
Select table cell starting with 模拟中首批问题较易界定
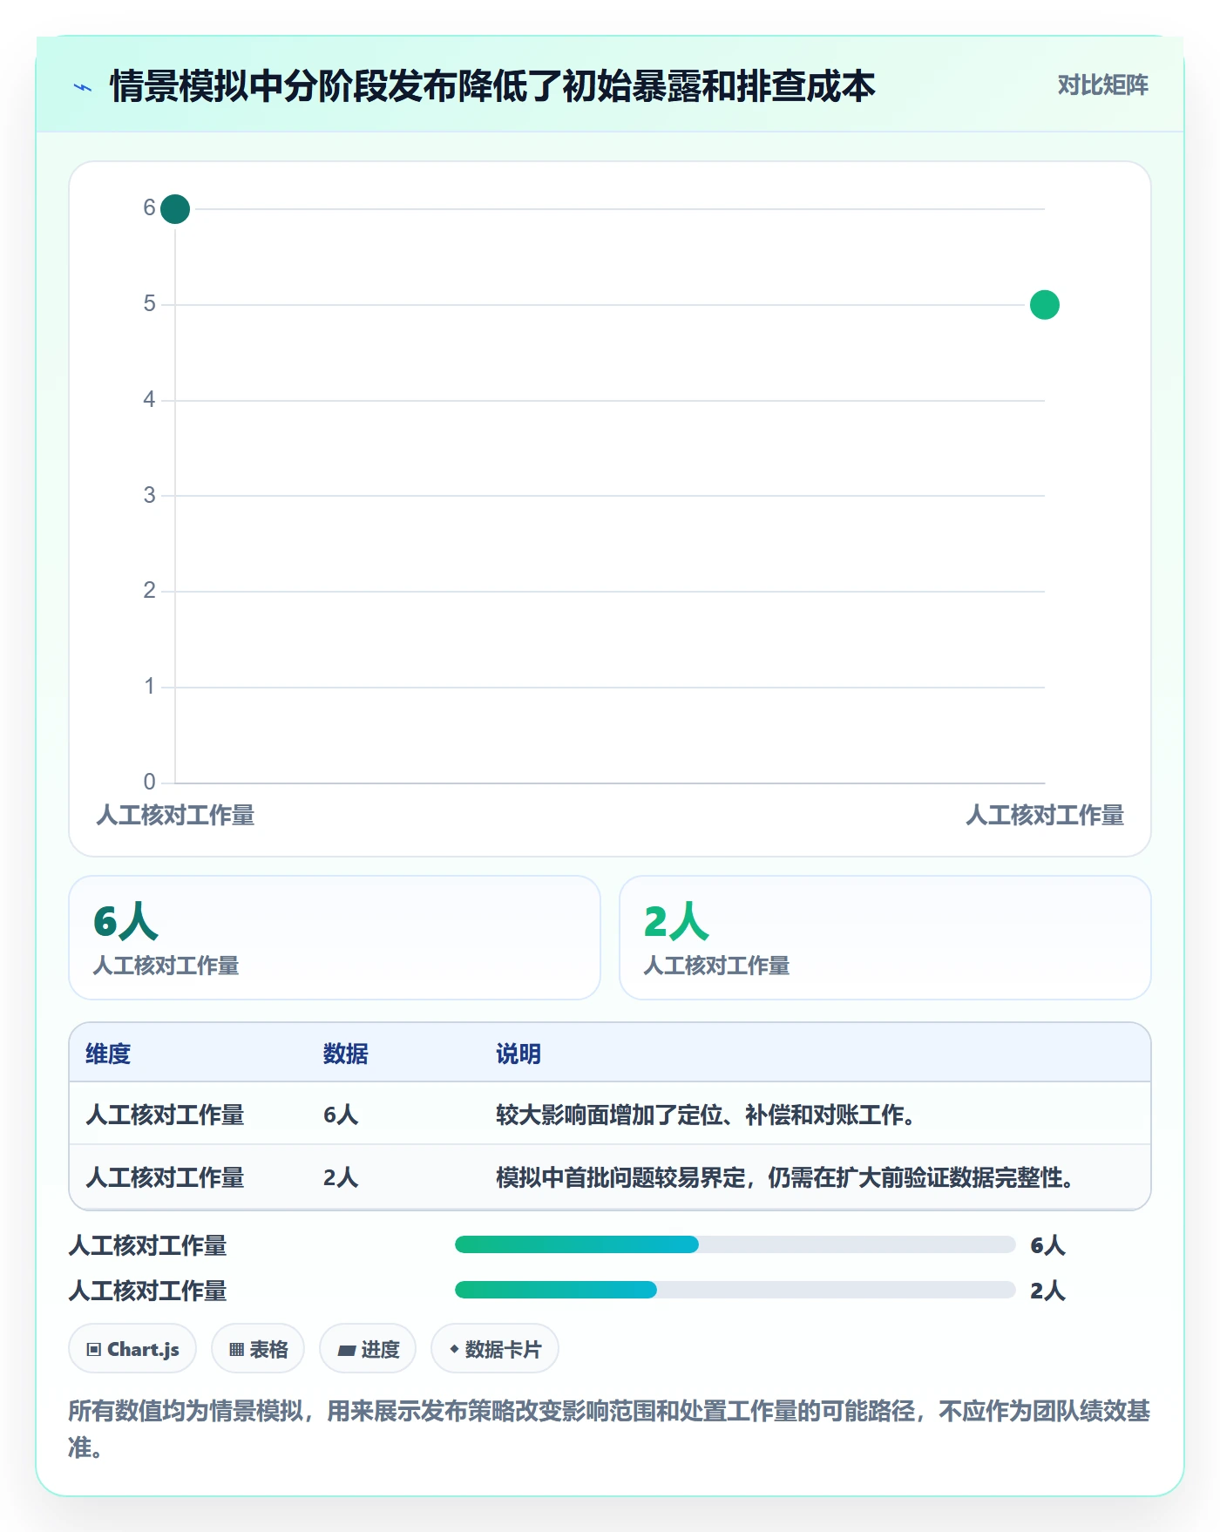[x=784, y=1177]
